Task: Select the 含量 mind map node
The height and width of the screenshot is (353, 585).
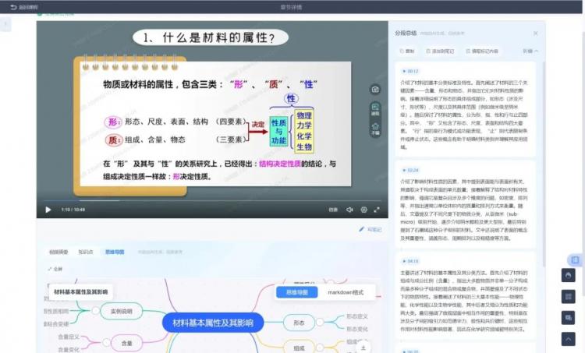Action: (x=127, y=343)
